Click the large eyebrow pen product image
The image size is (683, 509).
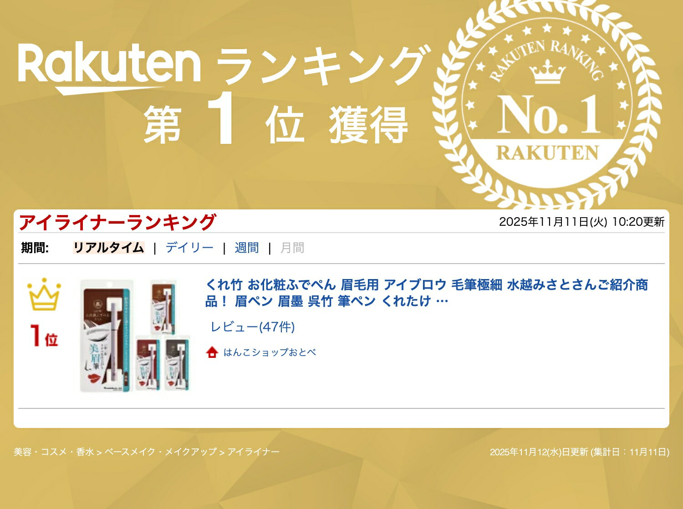(107, 336)
